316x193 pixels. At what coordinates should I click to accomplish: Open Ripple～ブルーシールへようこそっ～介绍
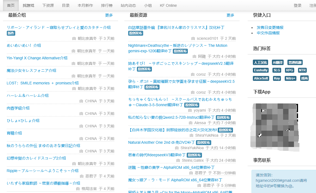click(42, 171)
